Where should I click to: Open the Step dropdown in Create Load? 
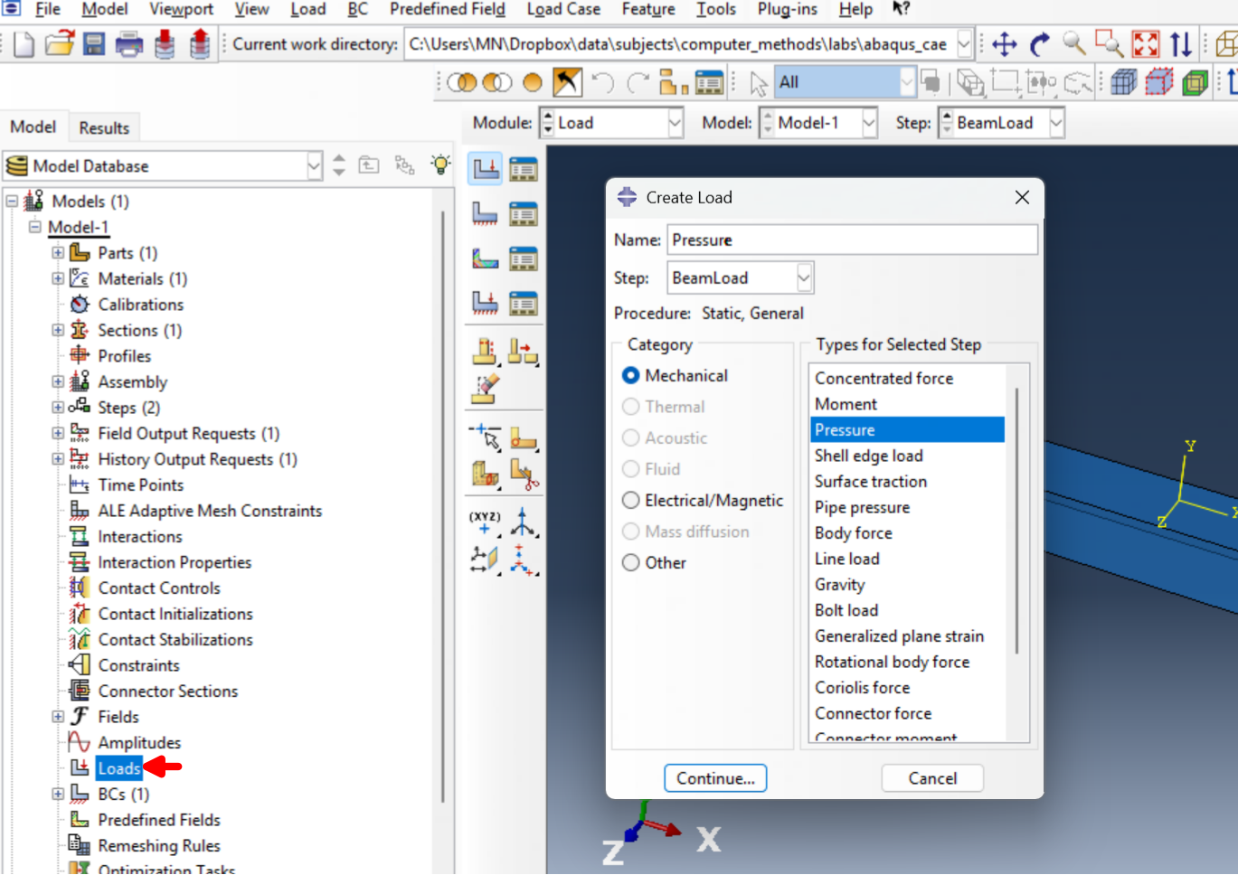tap(803, 278)
